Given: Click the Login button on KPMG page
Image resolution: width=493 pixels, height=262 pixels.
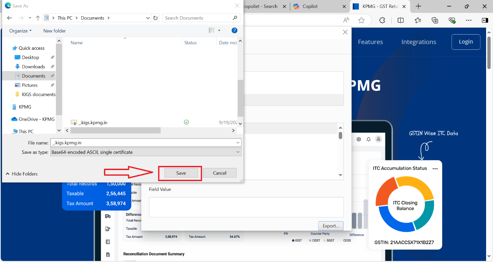Looking at the screenshot, I should pos(466,42).
